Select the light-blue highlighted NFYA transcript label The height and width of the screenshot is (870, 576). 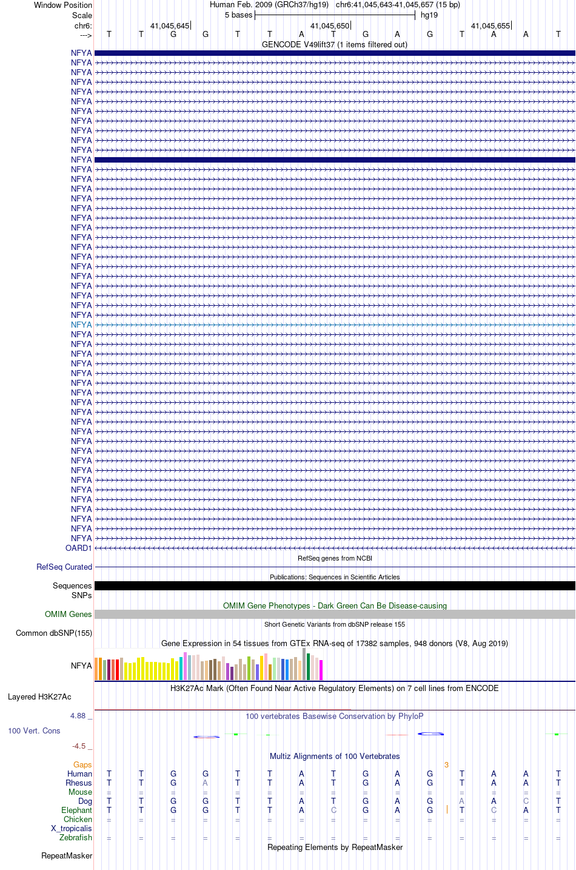point(81,325)
